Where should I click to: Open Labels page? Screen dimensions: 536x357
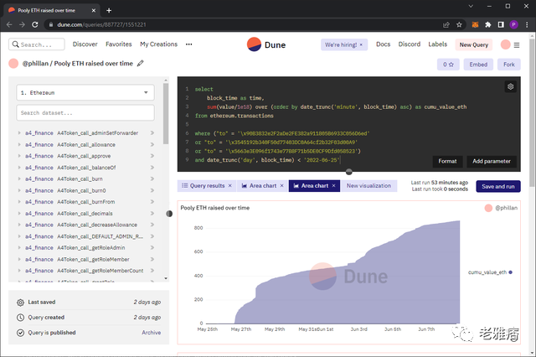click(437, 44)
